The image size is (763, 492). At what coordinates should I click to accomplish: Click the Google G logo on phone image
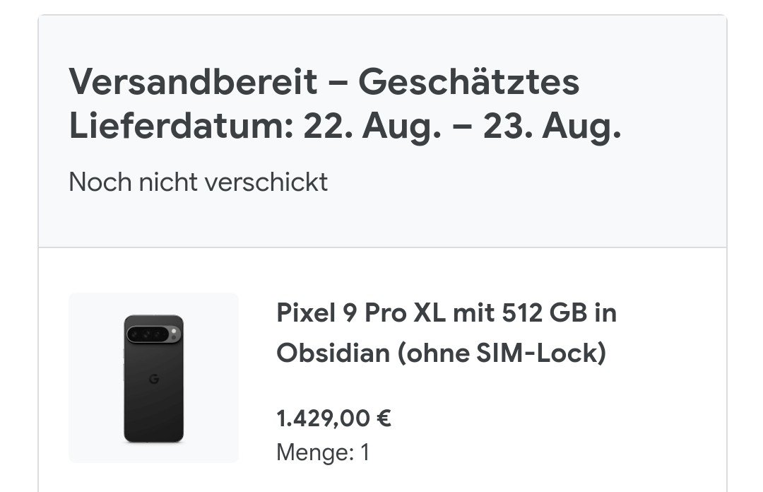point(153,380)
